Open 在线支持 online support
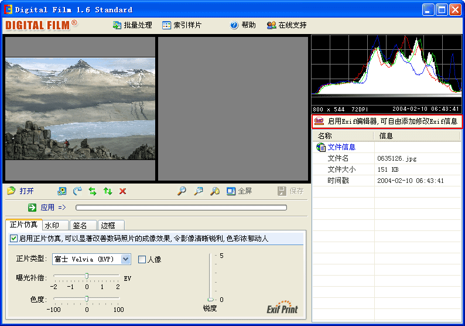This screenshot has width=465, height=326. coord(286,25)
